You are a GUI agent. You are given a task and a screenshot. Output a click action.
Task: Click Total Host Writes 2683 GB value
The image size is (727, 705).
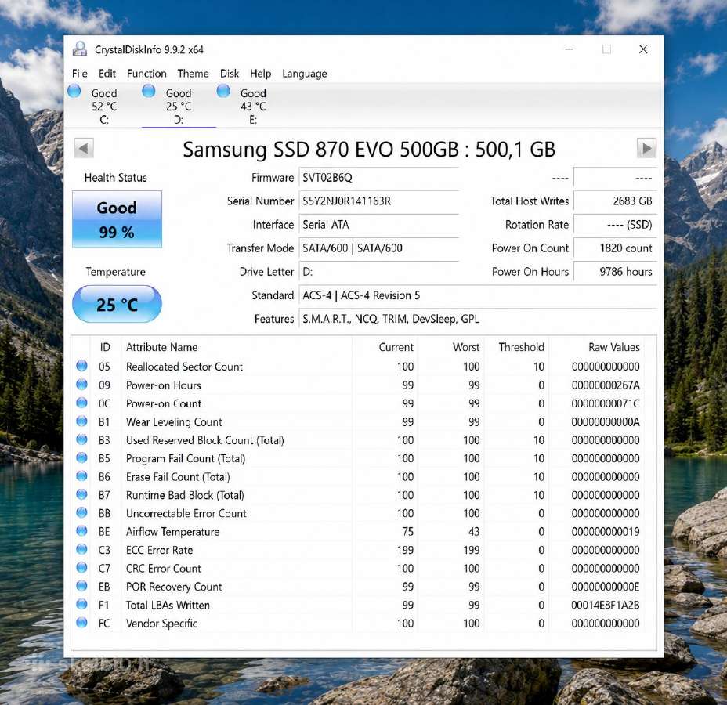[615, 201]
